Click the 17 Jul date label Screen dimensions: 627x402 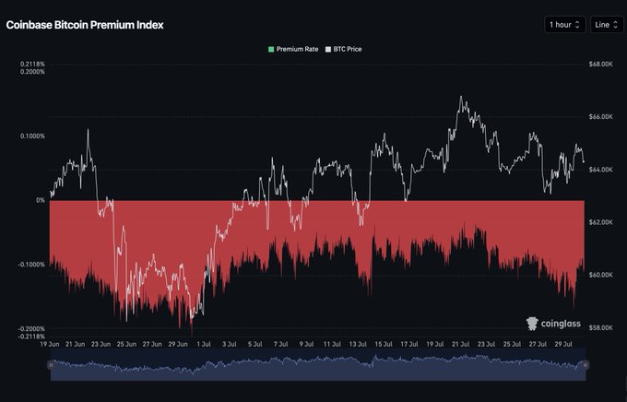coord(409,345)
